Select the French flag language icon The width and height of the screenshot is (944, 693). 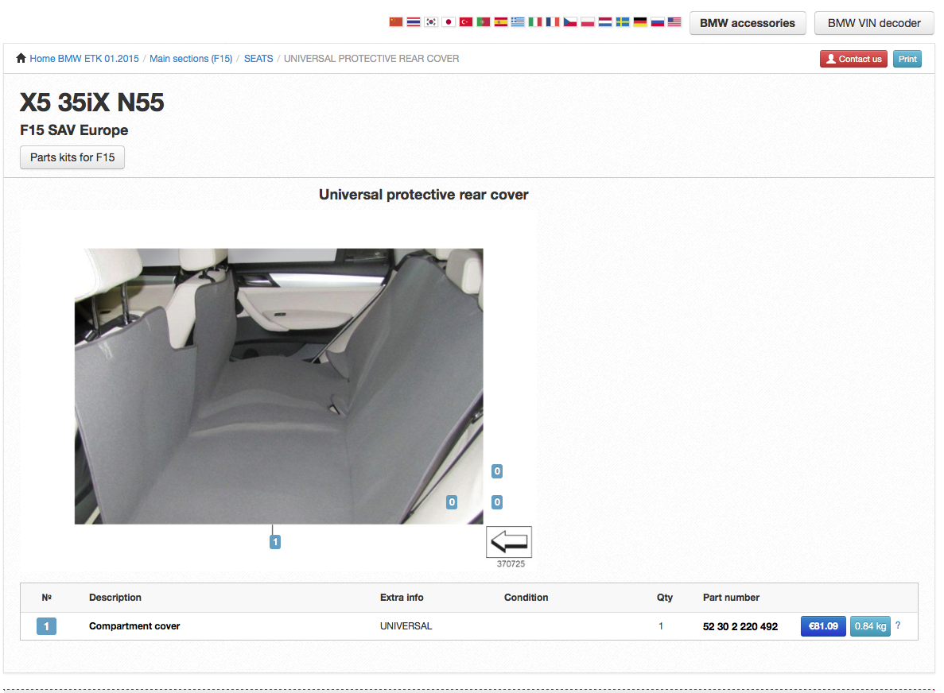[x=552, y=21]
